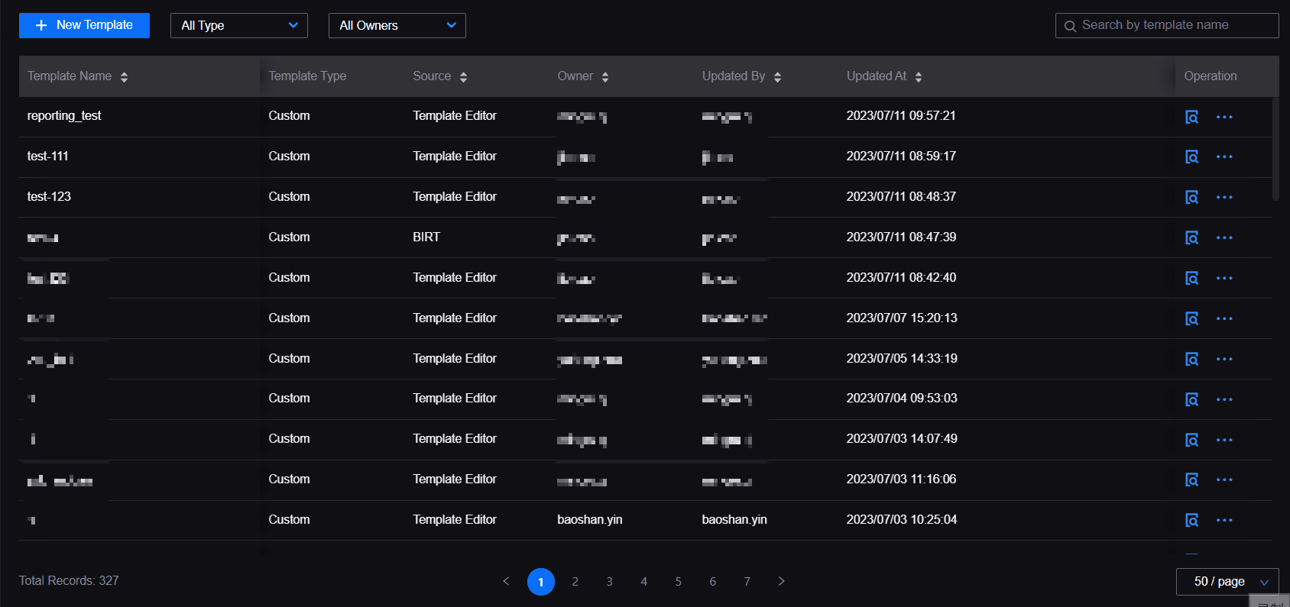The height and width of the screenshot is (607, 1290).
Task: Expand the All Type filter dropdown
Action: [238, 25]
